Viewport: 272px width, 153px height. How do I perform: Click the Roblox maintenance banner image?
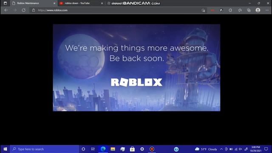pos(136,68)
